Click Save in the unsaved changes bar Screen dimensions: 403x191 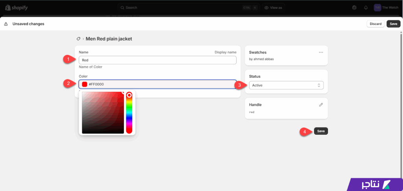393,24
